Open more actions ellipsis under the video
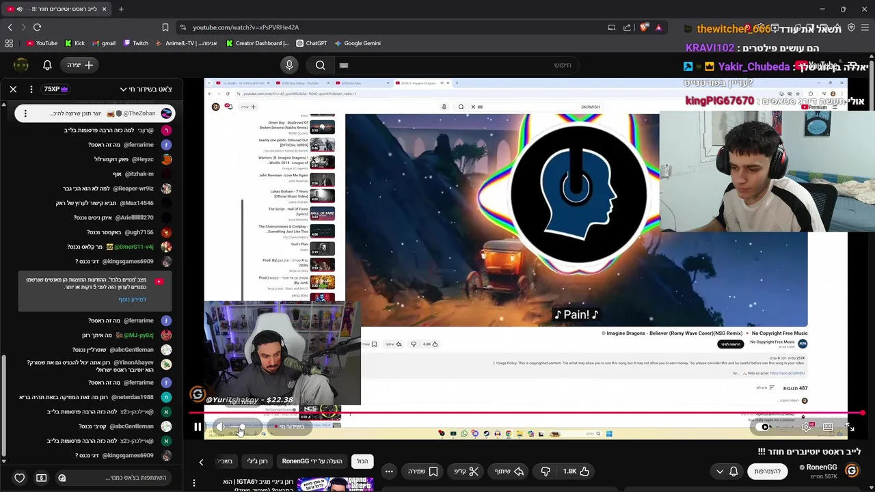Screen dimensions: 875x492 coord(389,471)
